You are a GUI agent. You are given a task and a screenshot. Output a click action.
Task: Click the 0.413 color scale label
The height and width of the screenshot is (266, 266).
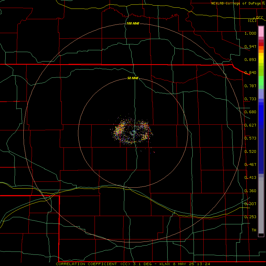pos(250,178)
